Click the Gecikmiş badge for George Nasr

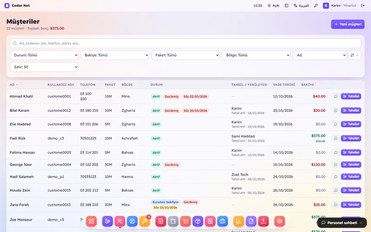tap(171, 165)
